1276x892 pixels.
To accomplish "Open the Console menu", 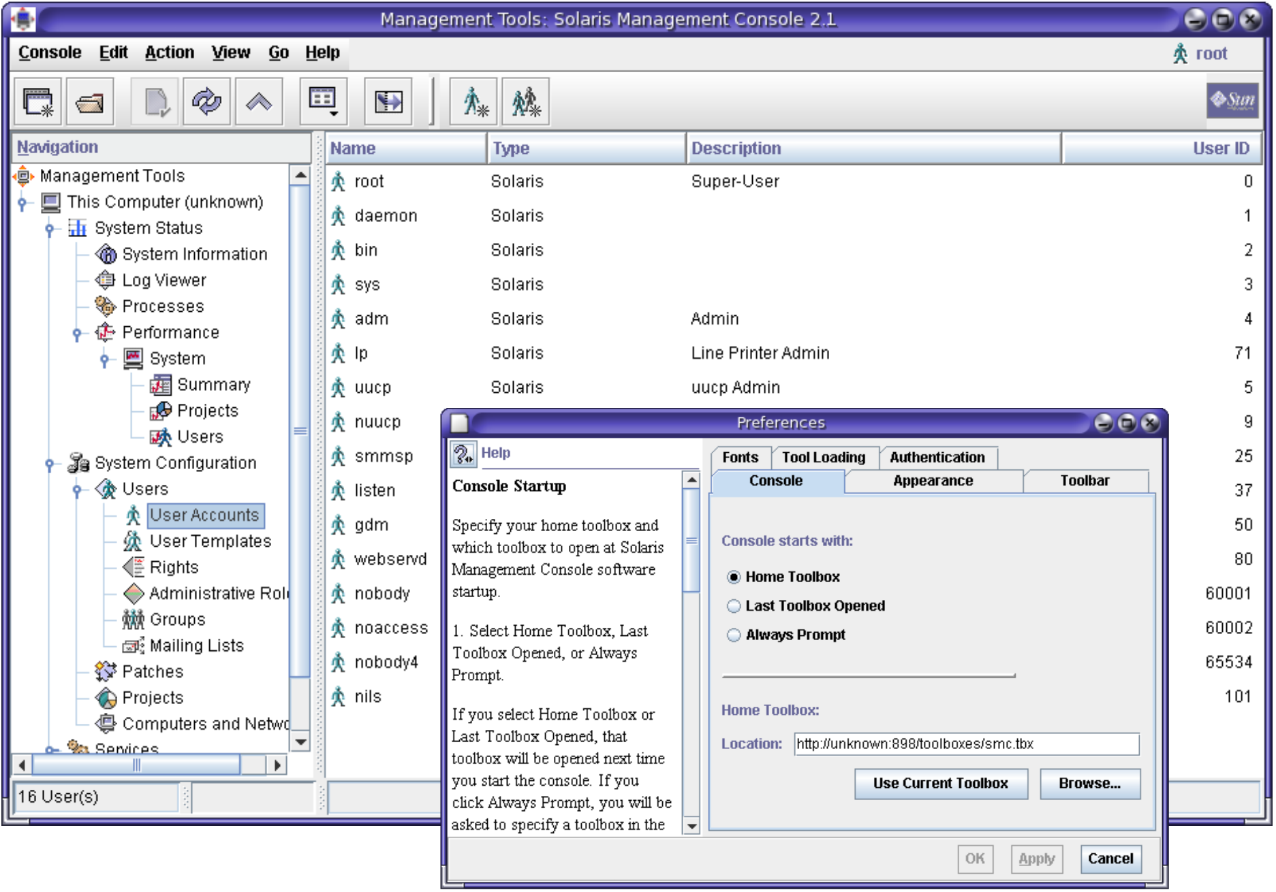I will [x=50, y=52].
